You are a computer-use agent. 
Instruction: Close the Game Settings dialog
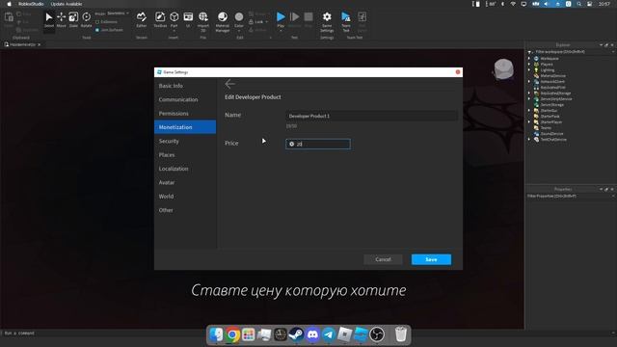coord(458,72)
